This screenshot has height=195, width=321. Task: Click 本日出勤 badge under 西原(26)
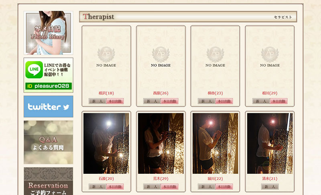pos(169,101)
